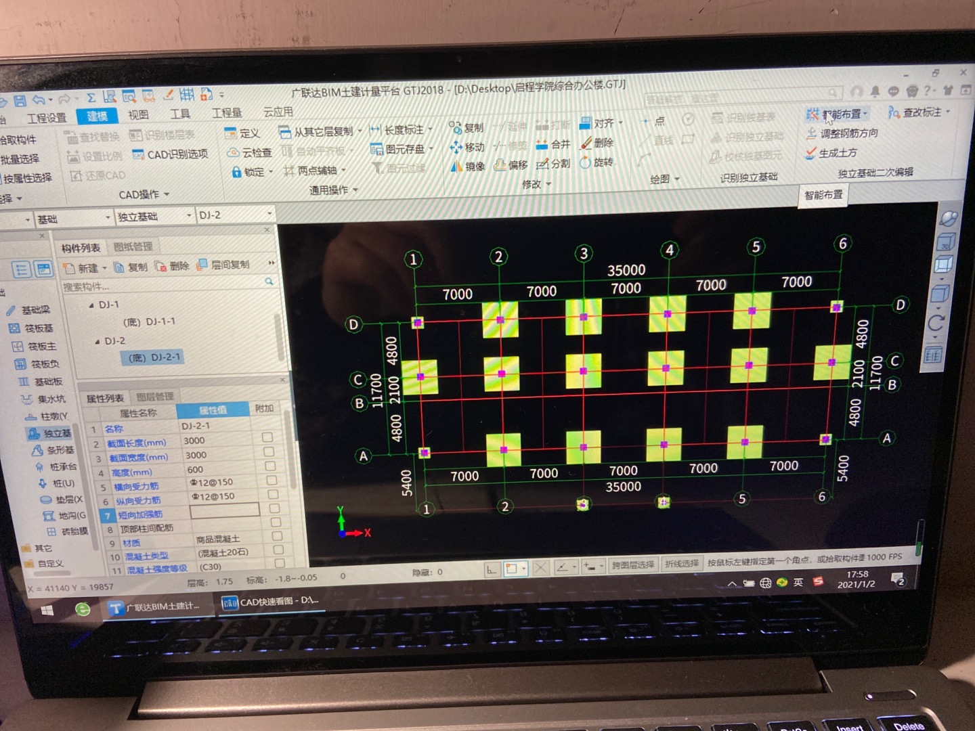The image size is (975, 731).
Task: Click the 复制 copy tool in the ribbon
Action: pyautogui.click(x=467, y=127)
